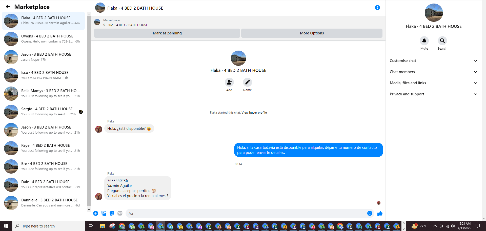This screenshot has height=231, width=486.
Task: Click the 'Hola. ¿Está disponible?' message bubble
Action: click(x=129, y=129)
